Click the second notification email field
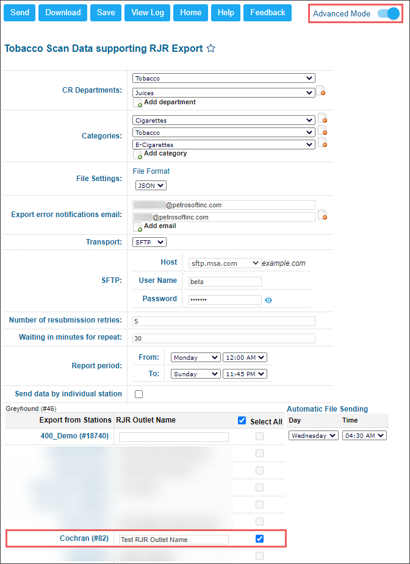This screenshot has height=564, width=410. [223, 217]
